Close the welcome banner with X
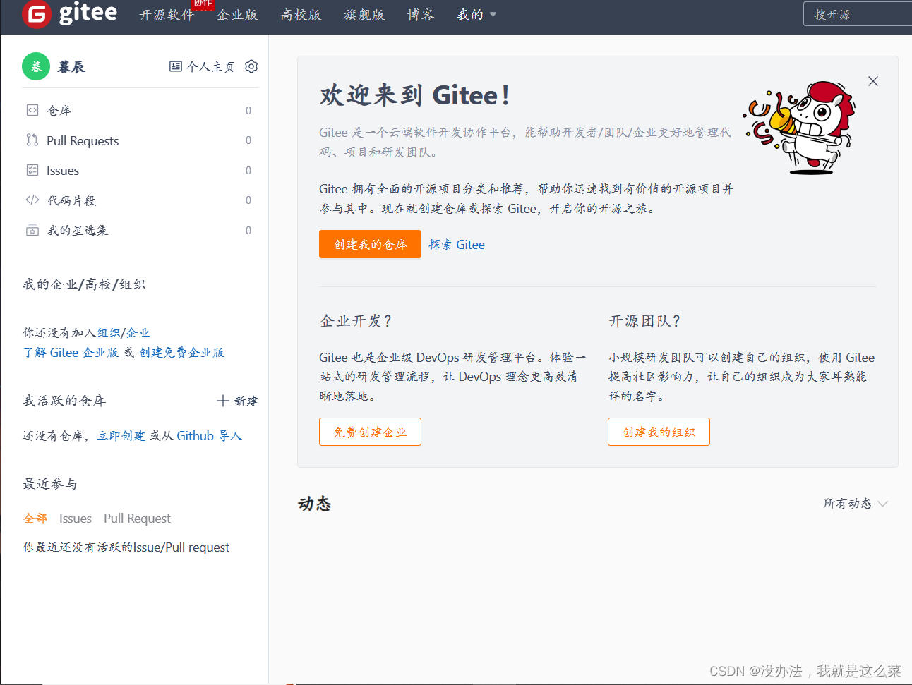Image resolution: width=912 pixels, height=685 pixels. [873, 81]
